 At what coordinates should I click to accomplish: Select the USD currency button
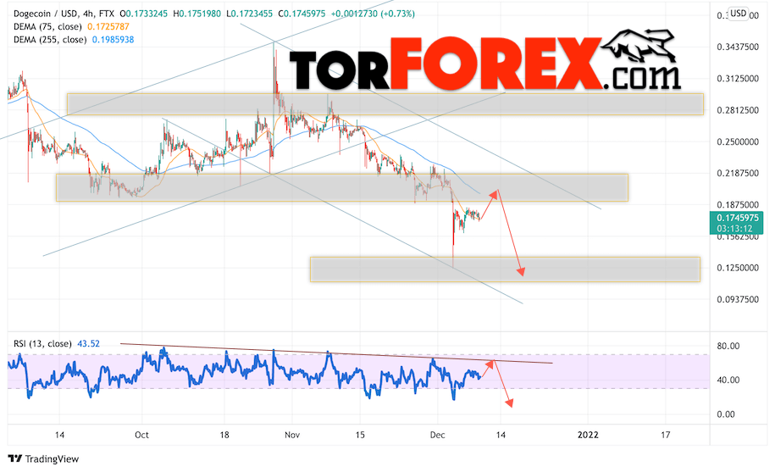pos(739,14)
